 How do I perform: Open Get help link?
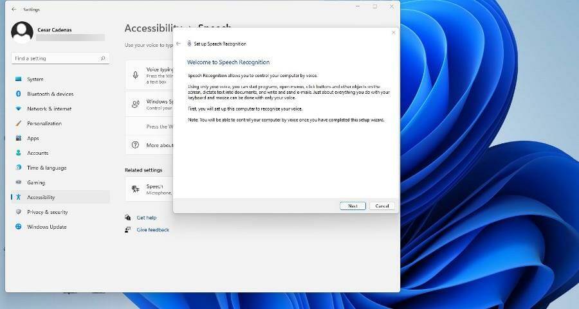click(x=147, y=218)
